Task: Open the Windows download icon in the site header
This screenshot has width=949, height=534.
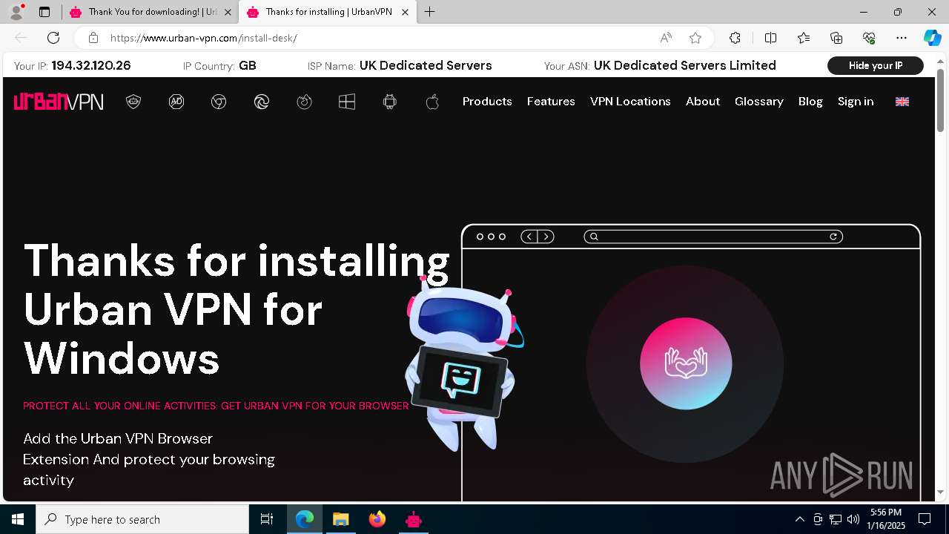Action: (x=347, y=102)
